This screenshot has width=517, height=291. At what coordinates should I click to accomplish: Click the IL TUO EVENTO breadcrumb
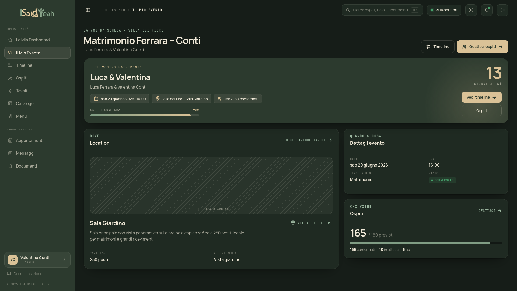coord(111,10)
